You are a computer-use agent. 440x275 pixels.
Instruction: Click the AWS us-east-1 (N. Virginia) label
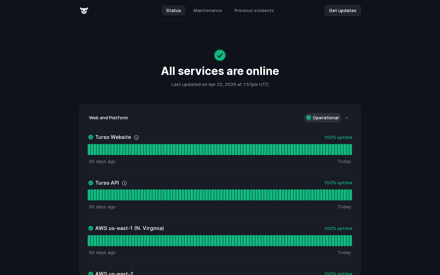pyautogui.click(x=130, y=228)
